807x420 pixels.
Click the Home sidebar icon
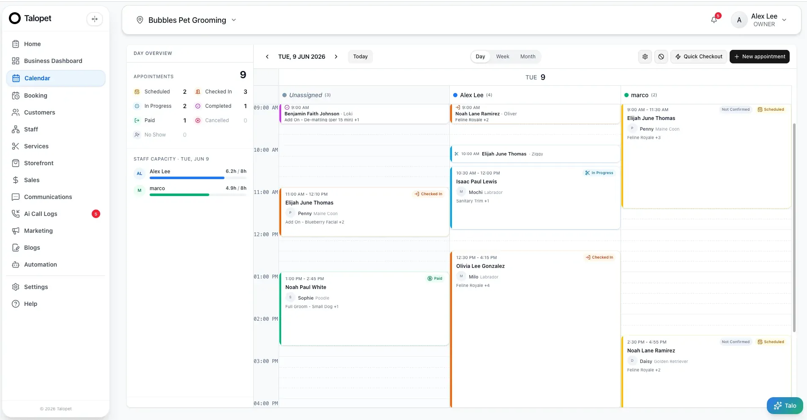16,44
